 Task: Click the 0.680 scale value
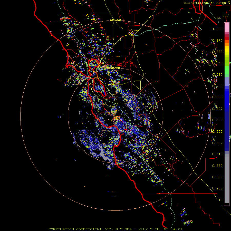[217, 97]
